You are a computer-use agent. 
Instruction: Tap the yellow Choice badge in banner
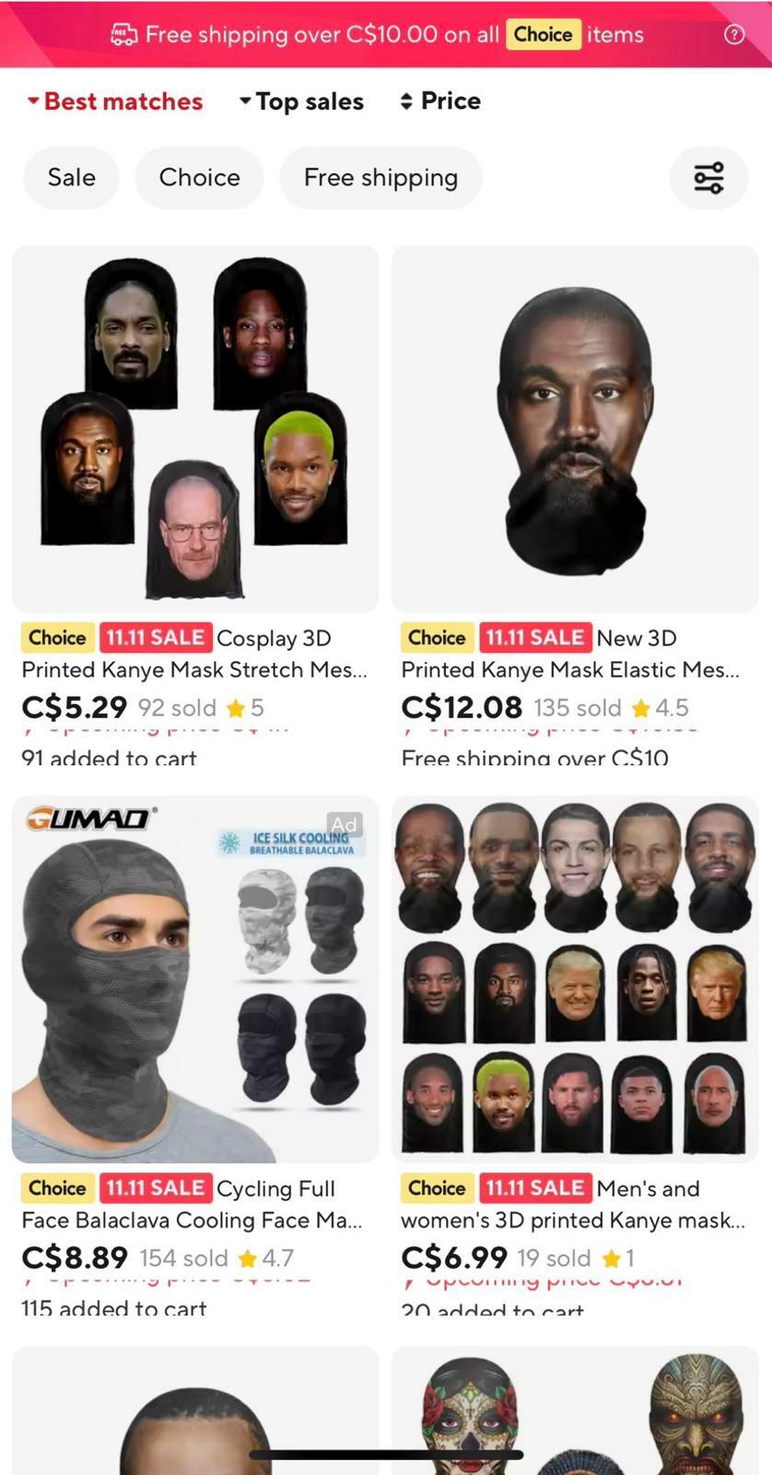coord(544,34)
